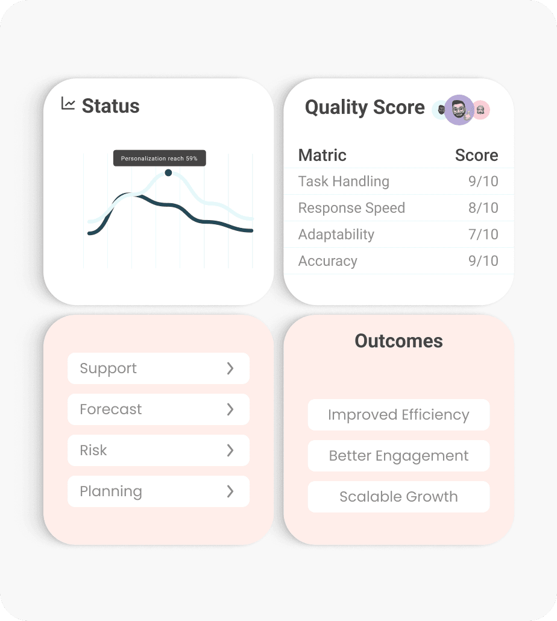The height and width of the screenshot is (621, 557).
Task: Select Better Engagement
Action: tap(398, 456)
